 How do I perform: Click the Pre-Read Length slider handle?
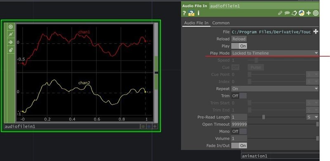coord(264,117)
